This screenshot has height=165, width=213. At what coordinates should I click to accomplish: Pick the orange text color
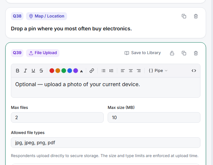click(x=58, y=71)
